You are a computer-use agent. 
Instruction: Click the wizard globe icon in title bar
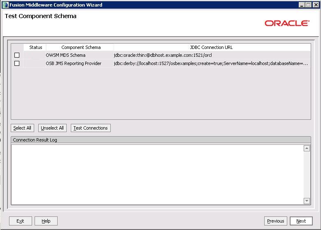pos(5,5)
